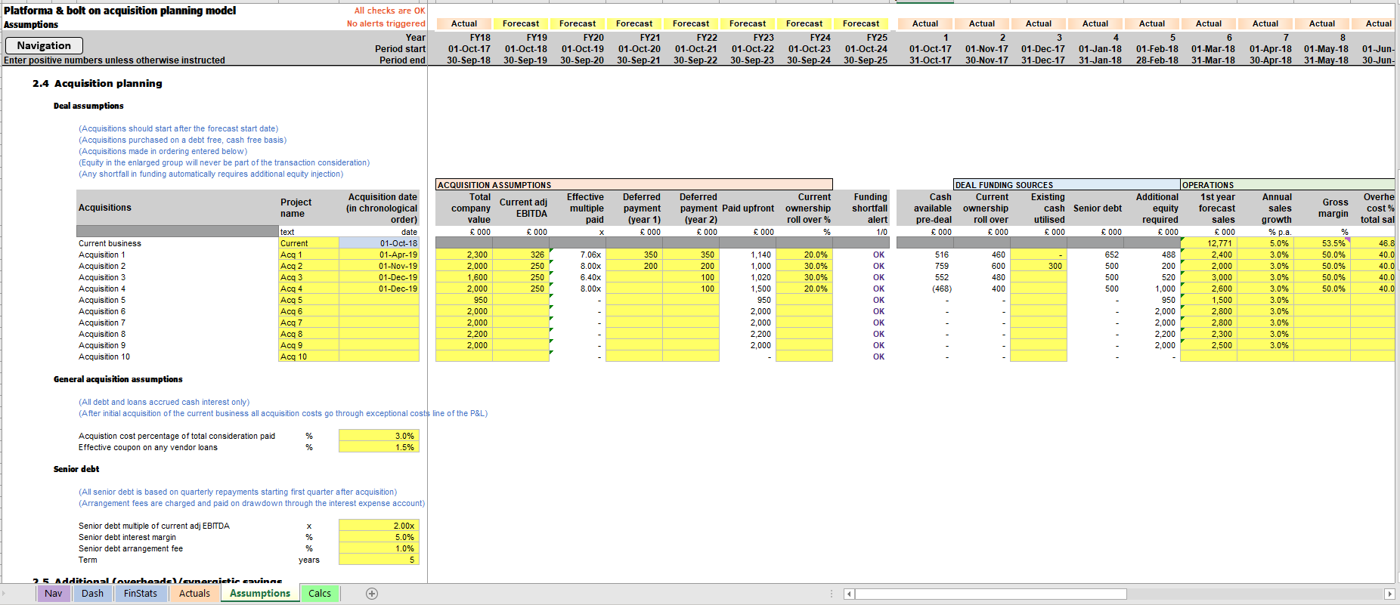Screen dimensions: 1400x605
Task: Click the No alerts triggered status
Action: [386, 23]
